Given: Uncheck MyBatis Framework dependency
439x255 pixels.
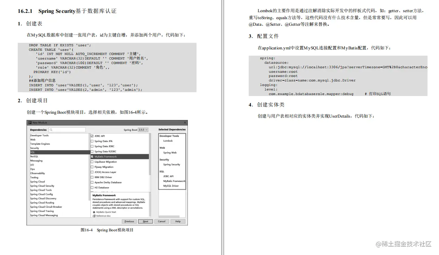Looking at the screenshot, I should [x=92, y=157].
